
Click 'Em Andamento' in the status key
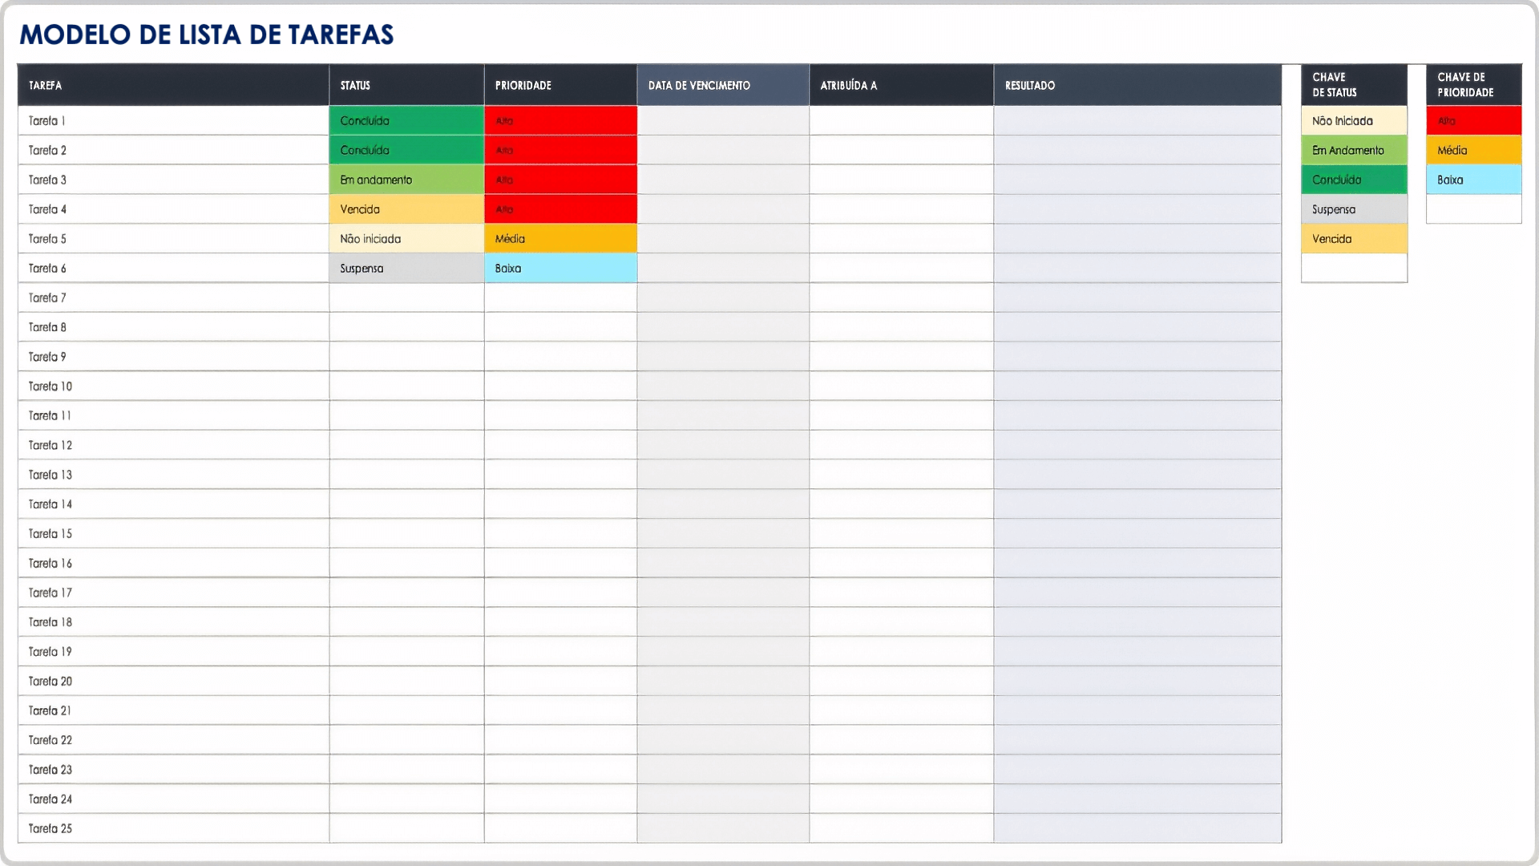[x=1354, y=150]
